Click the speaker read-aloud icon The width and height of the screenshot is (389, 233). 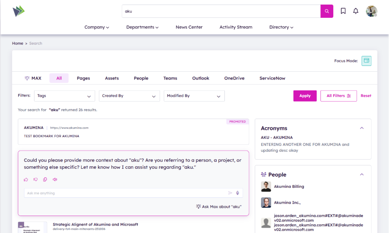pyautogui.click(x=55, y=180)
